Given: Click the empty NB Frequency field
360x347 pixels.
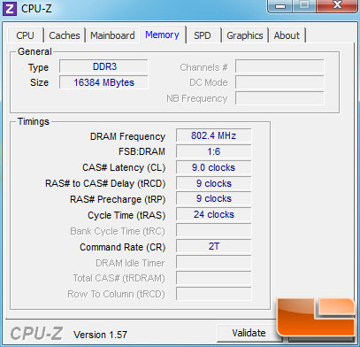Looking at the screenshot, I should point(280,98).
